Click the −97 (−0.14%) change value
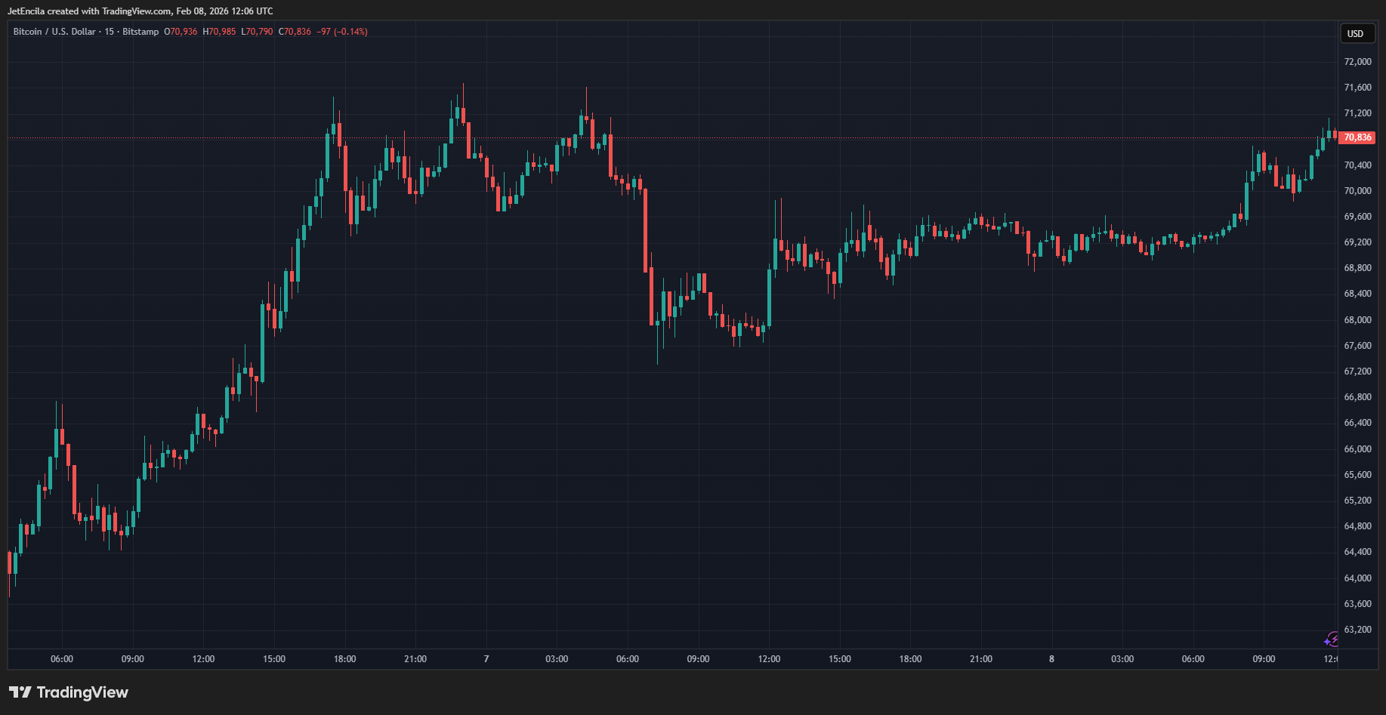Viewport: 1386px width, 715px height. tap(342, 32)
